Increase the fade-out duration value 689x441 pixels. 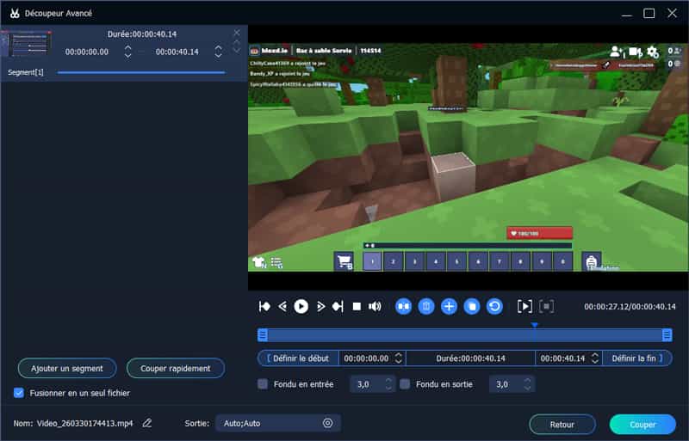(527, 381)
